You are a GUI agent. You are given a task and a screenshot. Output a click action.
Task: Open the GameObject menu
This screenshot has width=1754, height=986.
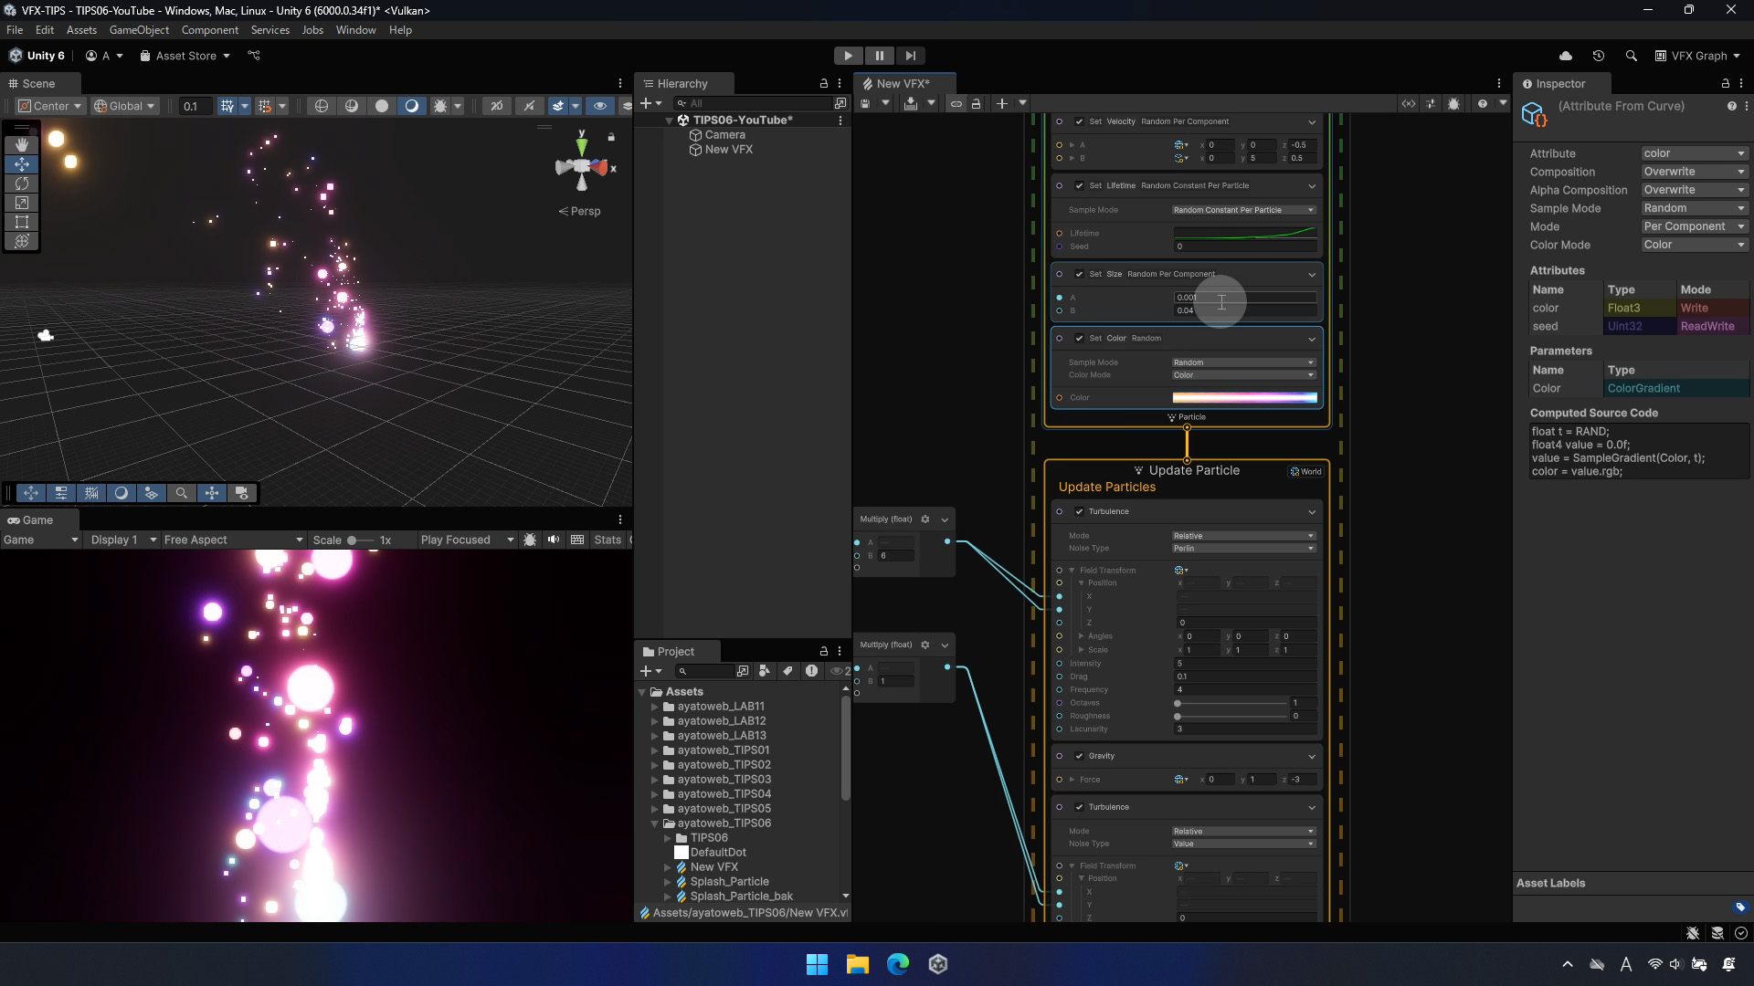click(139, 30)
